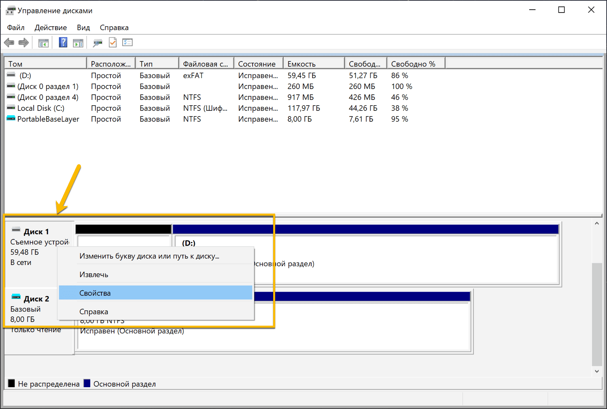Click the 100 % free cell

pyautogui.click(x=401, y=86)
